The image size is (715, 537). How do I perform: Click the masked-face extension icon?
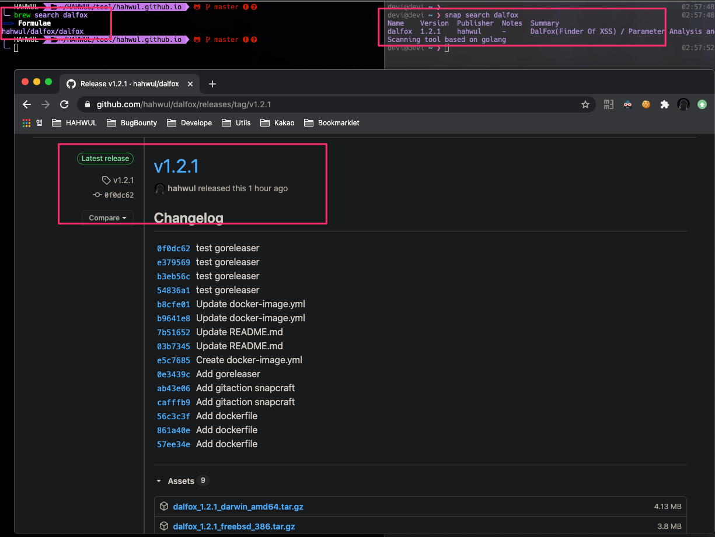pos(627,104)
